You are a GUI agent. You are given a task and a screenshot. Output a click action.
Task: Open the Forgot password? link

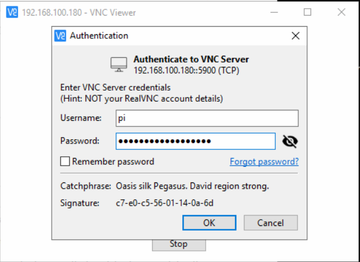pyautogui.click(x=264, y=161)
